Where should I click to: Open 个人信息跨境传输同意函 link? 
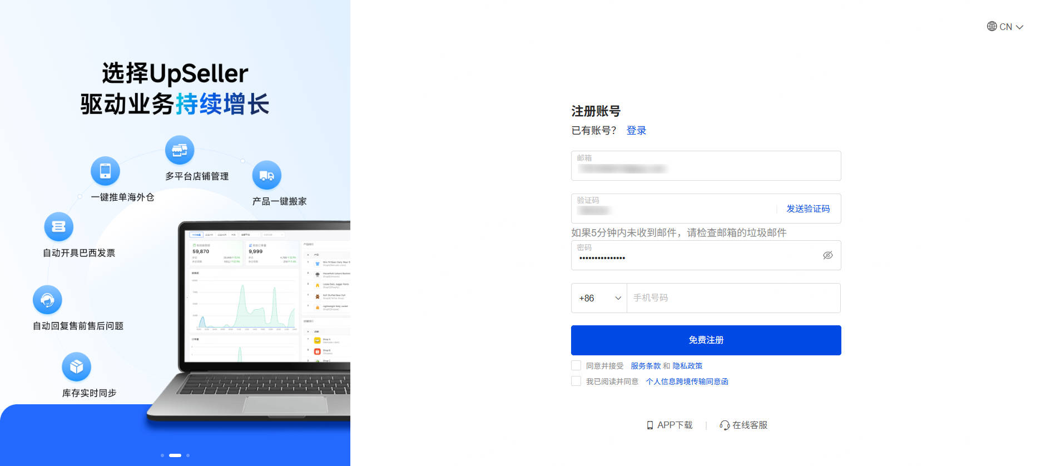[x=687, y=381]
